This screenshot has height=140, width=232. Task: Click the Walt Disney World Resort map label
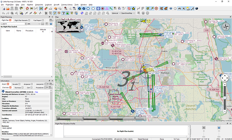pos(115,97)
